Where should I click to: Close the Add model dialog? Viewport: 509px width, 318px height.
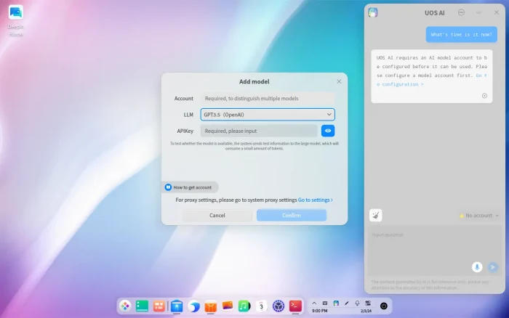coord(339,81)
